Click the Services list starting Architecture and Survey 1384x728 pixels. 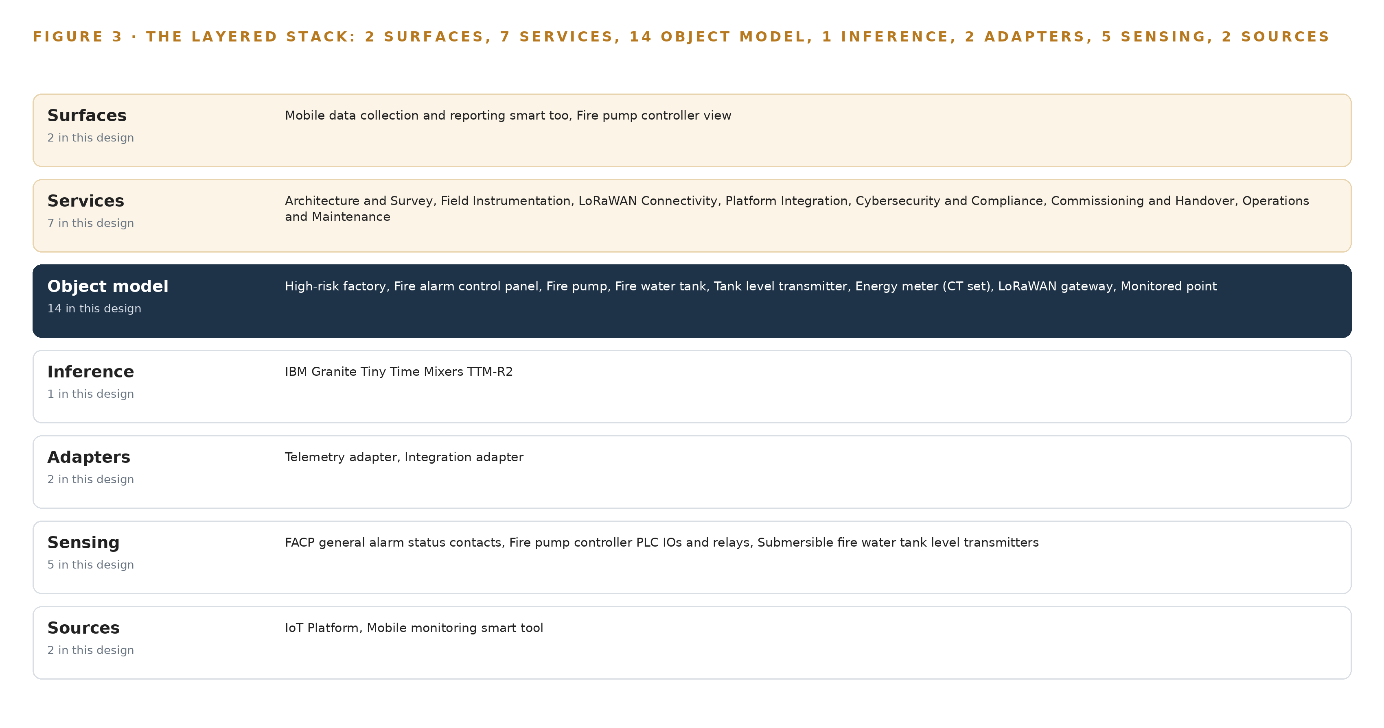[797, 209]
